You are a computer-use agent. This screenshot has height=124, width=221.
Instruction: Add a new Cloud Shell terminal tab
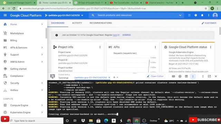[x=114, y=77]
